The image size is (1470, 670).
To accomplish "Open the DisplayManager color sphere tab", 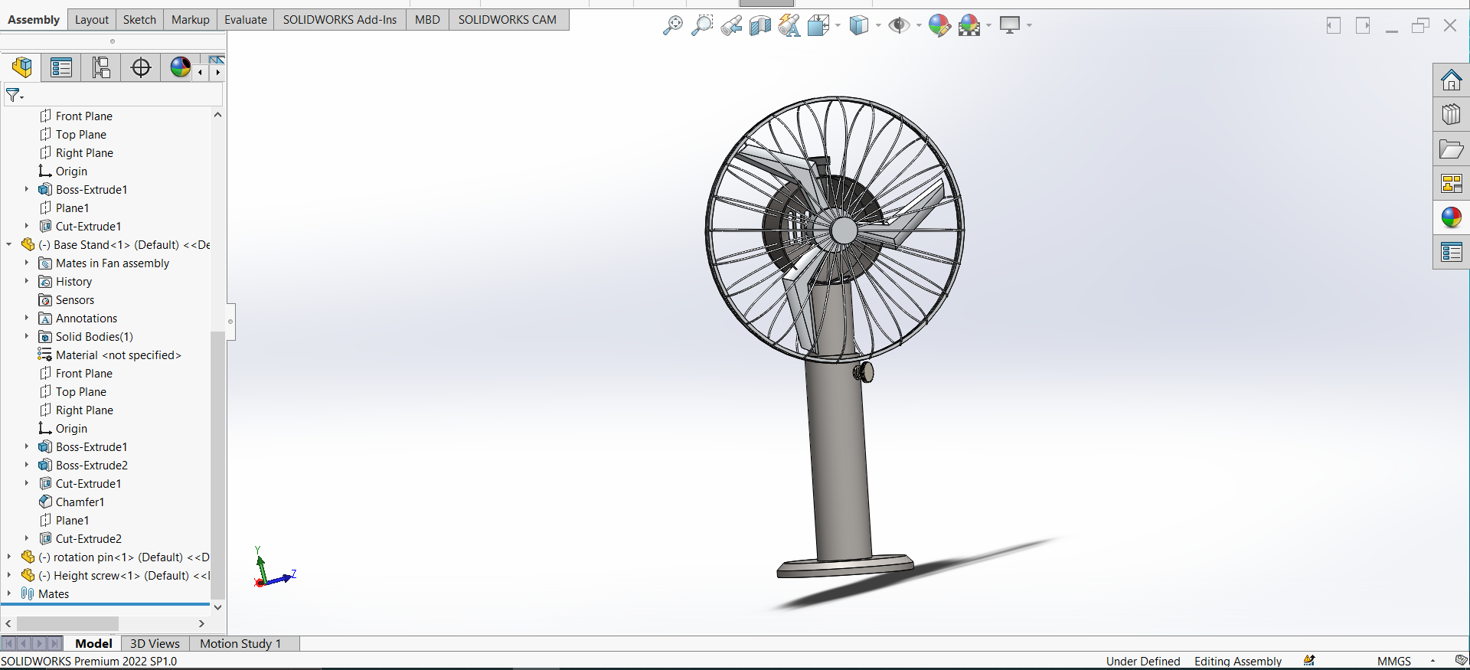I will coord(180,67).
